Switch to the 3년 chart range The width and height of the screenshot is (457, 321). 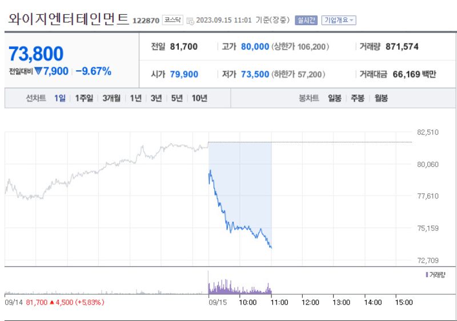coord(156,98)
